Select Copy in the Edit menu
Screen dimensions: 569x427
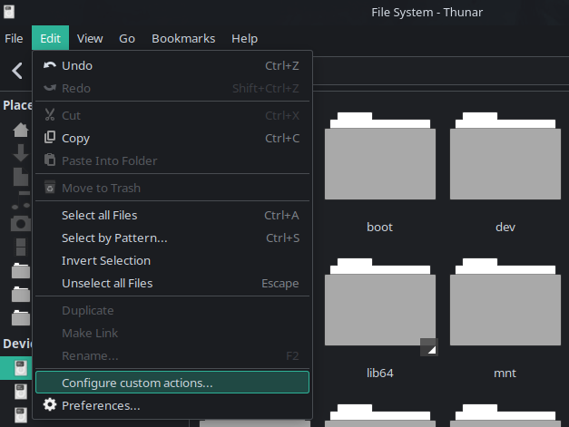click(172, 138)
